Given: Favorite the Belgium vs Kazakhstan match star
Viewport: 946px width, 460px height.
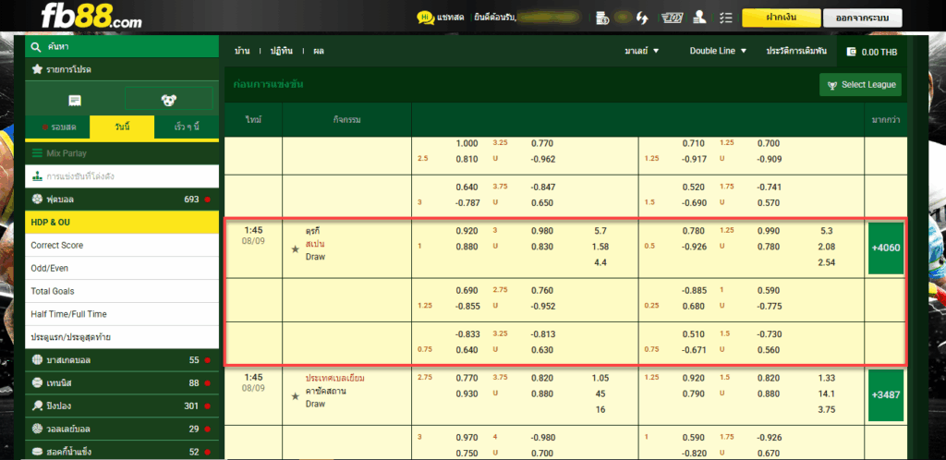Looking at the screenshot, I should 295,396.
